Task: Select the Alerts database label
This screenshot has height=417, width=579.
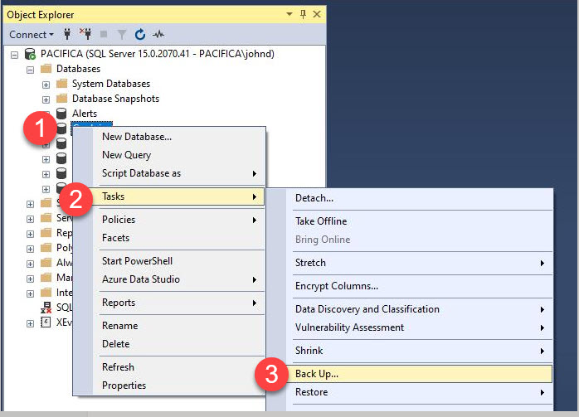Action: click(85, 114)
